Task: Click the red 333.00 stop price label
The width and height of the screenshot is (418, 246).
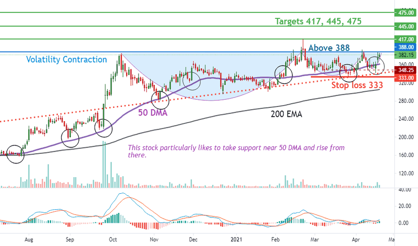Action: pyautogui.click(x=405, y=78)
